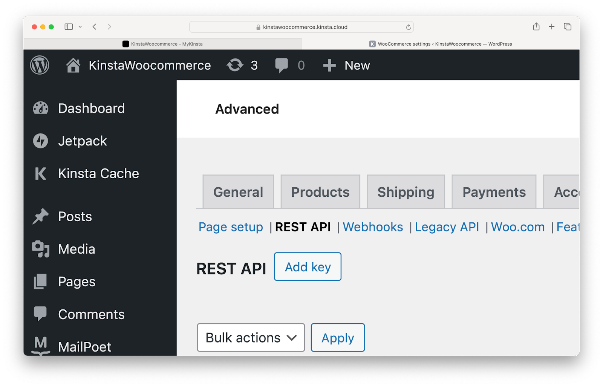603x387 pixels.
Task: Open the comments bubble in admin bar
Action: tap(281, 65)
